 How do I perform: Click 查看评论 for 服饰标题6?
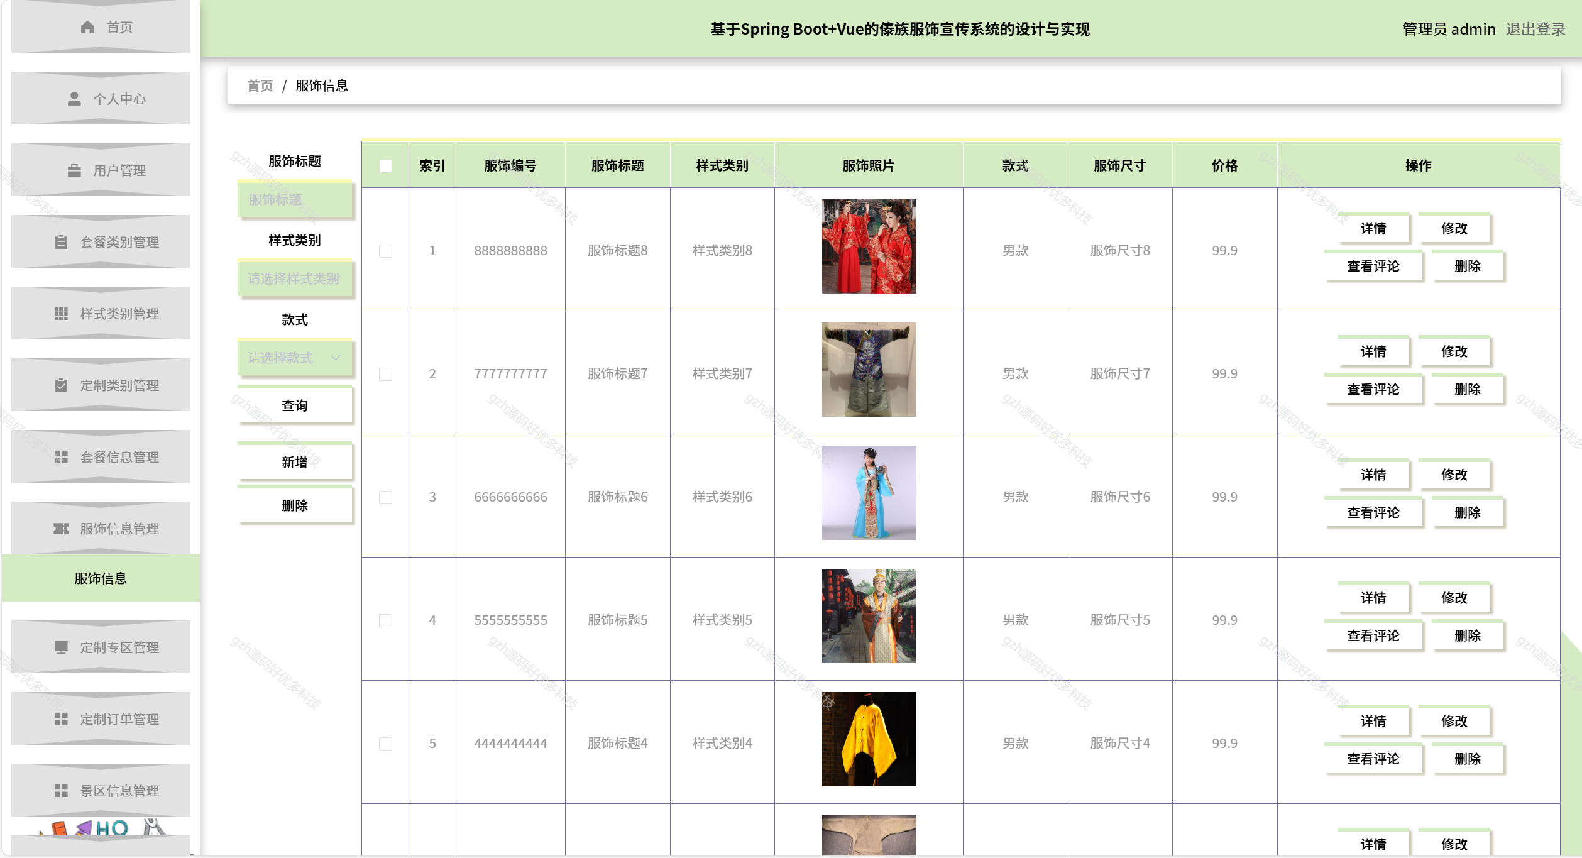(x=1373, y=512)
